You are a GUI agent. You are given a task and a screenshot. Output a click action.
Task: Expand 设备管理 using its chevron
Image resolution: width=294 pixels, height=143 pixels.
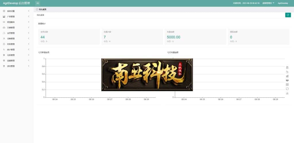(x=29, y=38)
